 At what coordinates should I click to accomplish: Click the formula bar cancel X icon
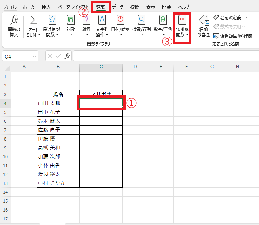[50, 56]
